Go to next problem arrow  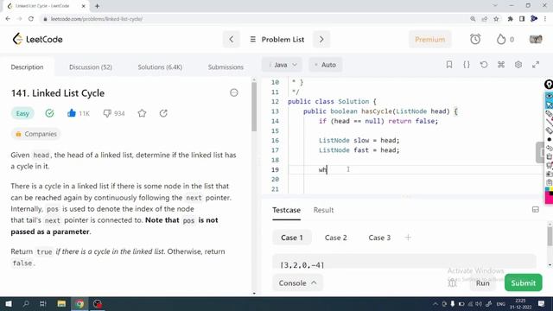pyautogui.click(x=321, y=39)
